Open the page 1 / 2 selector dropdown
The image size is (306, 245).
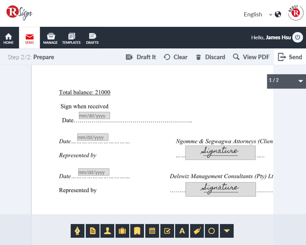300,81
